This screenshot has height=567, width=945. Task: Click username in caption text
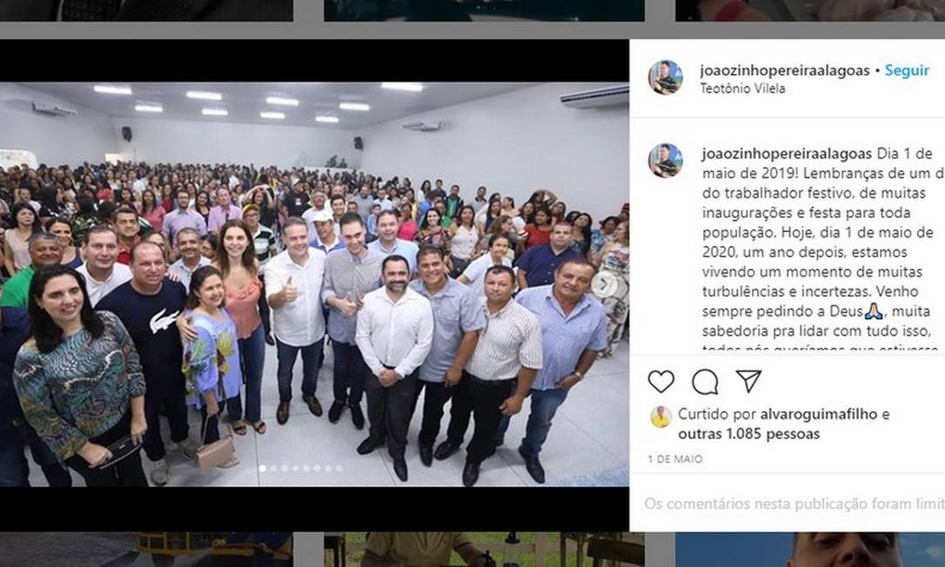pos(787,154)
